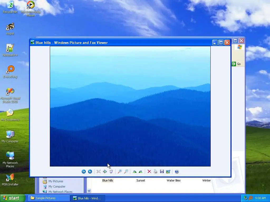Select Water lilies file in Sample Pictures
270x202 pixels.
[x=173, y=180]
